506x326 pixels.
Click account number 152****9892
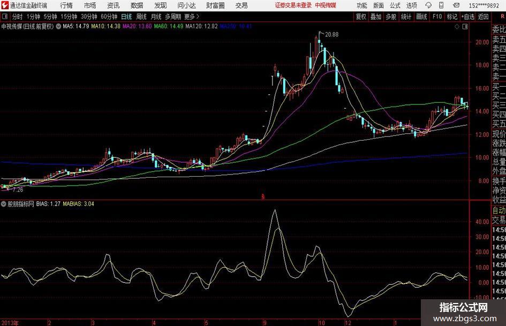484,5
